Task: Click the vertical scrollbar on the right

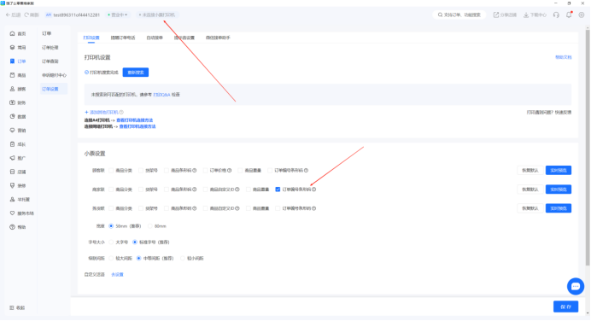Action: pos(588,147)
